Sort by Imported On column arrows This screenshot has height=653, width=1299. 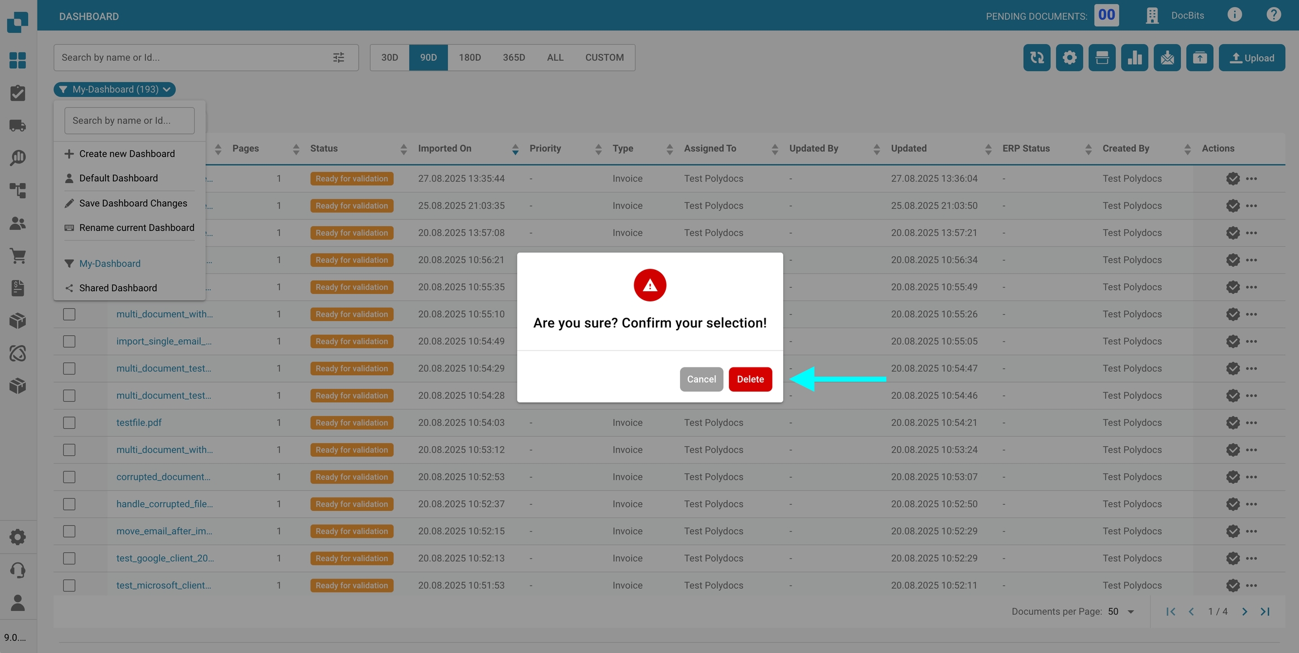click(x=515, y=149)
